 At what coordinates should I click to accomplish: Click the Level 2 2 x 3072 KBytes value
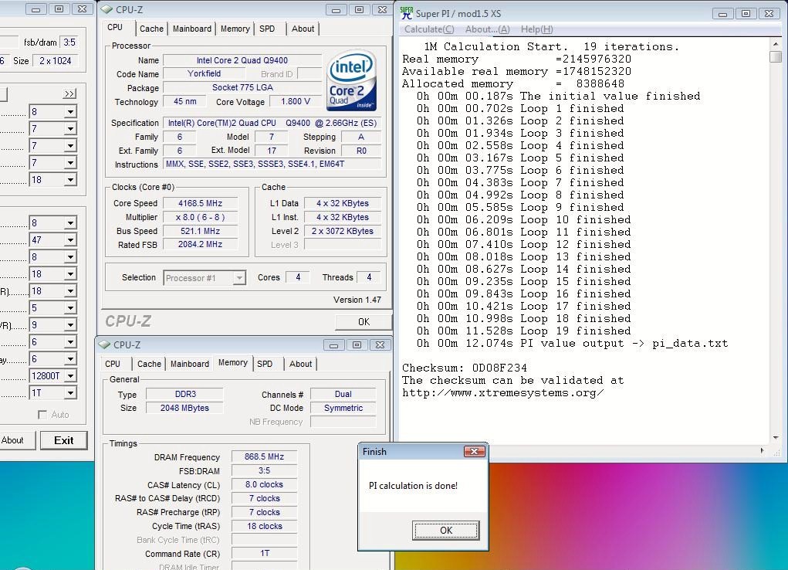click(x=342, y=231)
